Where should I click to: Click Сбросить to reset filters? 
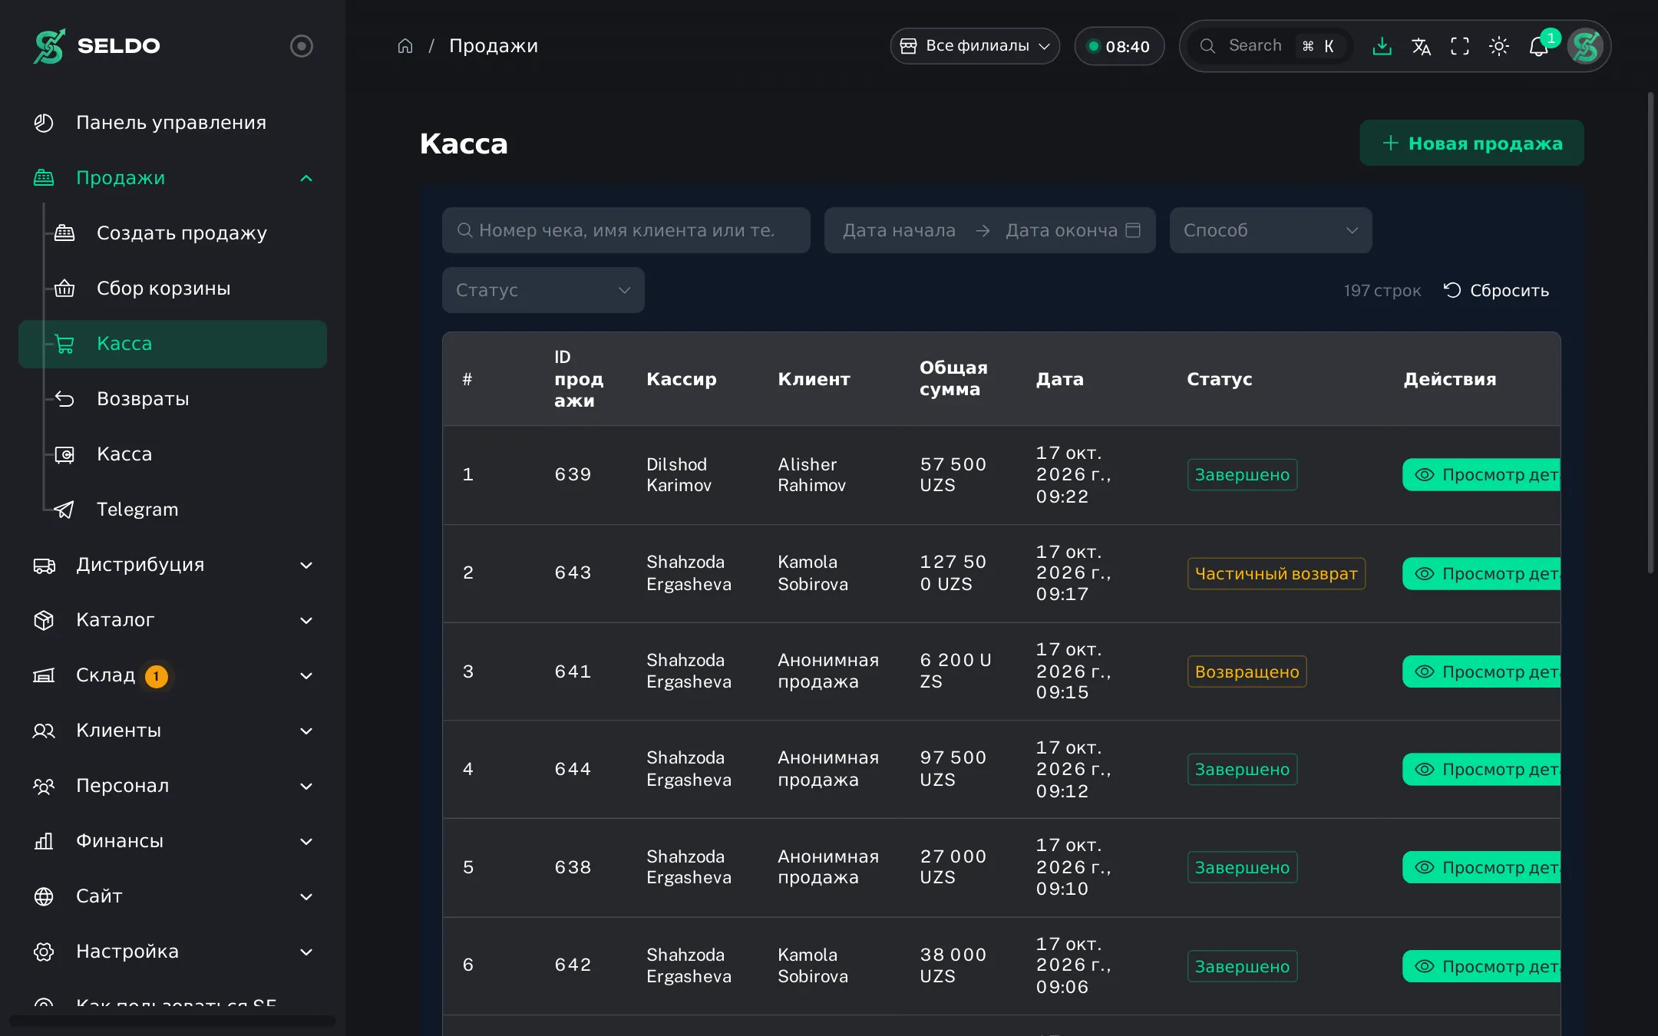click(x=1496, y=291)
